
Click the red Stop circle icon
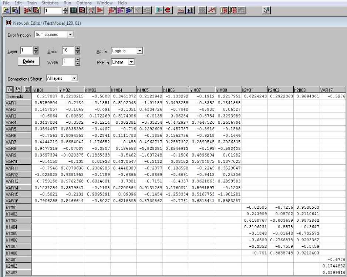[x=168, y=10]
